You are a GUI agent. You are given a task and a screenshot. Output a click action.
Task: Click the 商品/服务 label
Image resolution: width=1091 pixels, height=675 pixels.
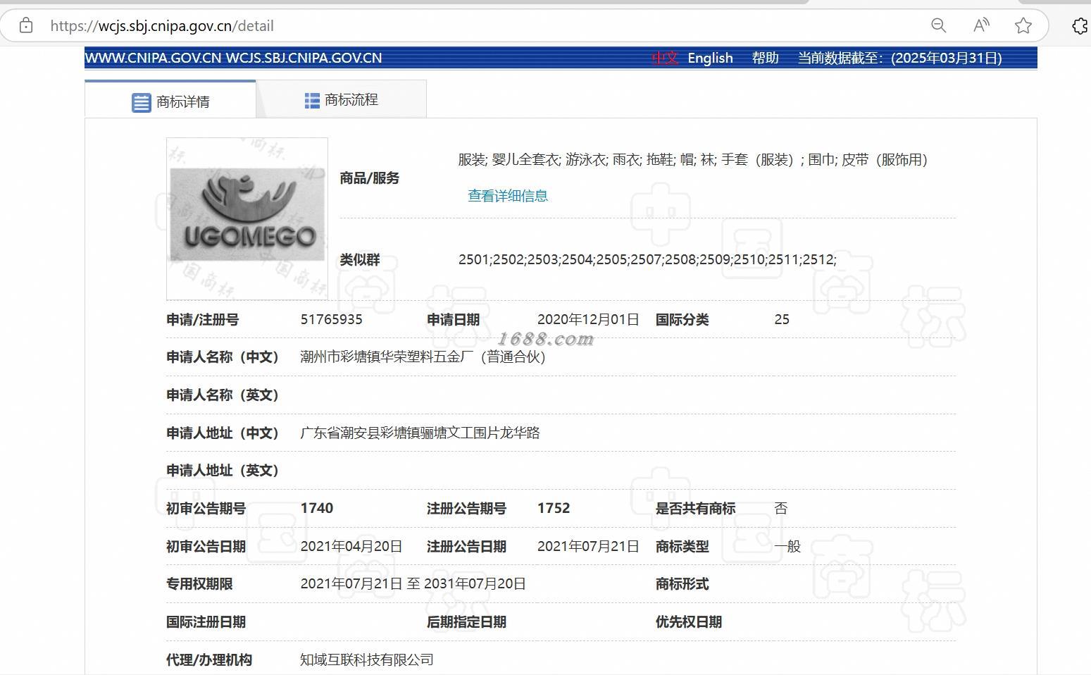(x=370, y=178)
